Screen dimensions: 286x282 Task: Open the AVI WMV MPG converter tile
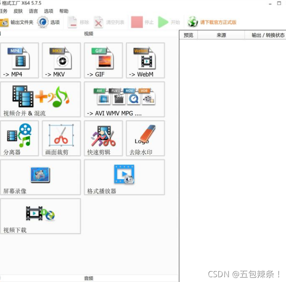[x=124, y=99]
